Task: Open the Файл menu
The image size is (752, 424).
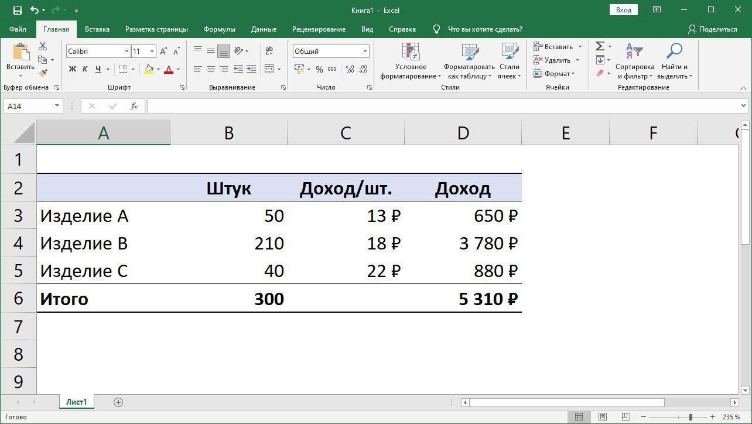Action: pos(18,29)
